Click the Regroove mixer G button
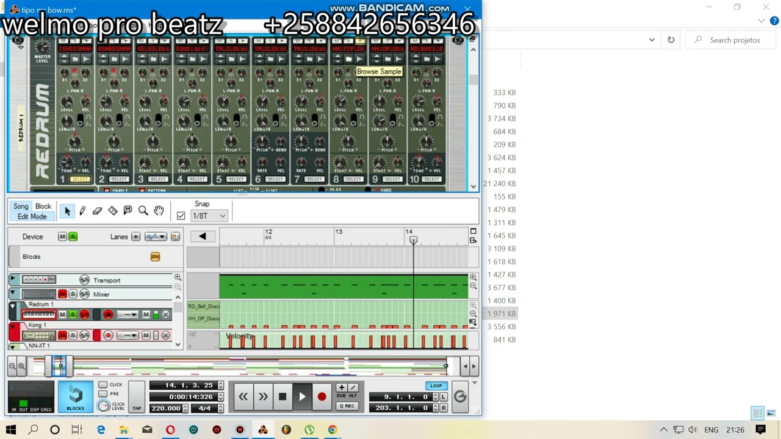The image size is (781, 439). [460, 396]
